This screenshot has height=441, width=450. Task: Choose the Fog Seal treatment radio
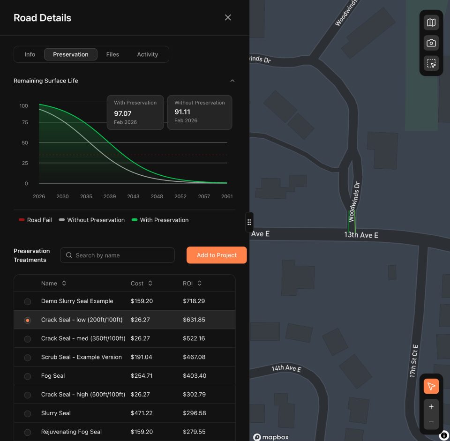tap(28, 376)
